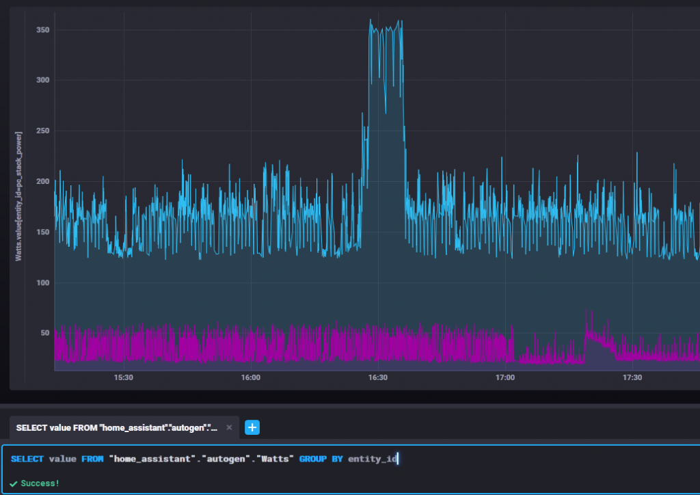Click the SELECT keyword in the query
The width and height of the screenshot is (700, 495).
(x=27, y=459)
